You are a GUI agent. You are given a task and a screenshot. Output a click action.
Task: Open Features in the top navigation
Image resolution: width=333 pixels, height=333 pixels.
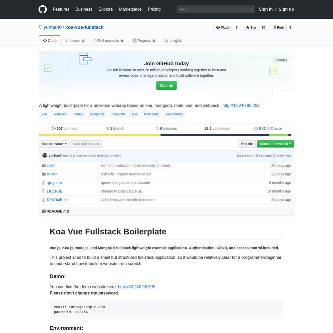pos(61,9)
